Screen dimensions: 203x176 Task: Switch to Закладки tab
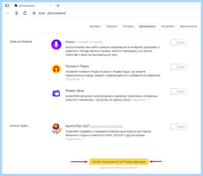click(x=95, y=26)
